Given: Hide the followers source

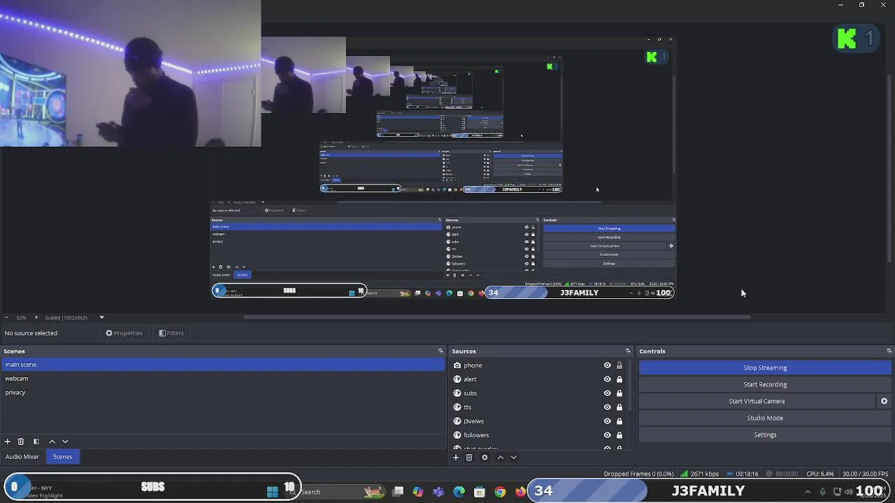Looking at the screenshot, I should point(607,435).
